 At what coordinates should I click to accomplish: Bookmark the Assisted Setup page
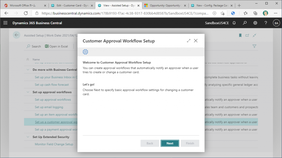click(x=240, y=35)
